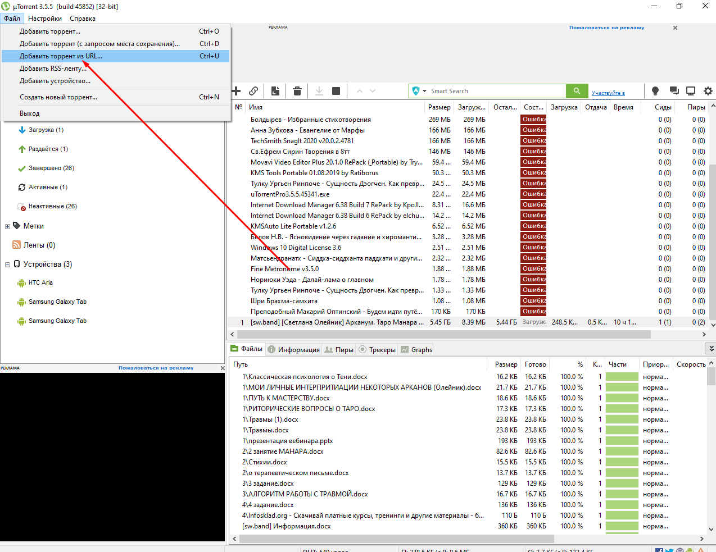
Task: Click inside the Smart Search input field
Action: point(497,91)
